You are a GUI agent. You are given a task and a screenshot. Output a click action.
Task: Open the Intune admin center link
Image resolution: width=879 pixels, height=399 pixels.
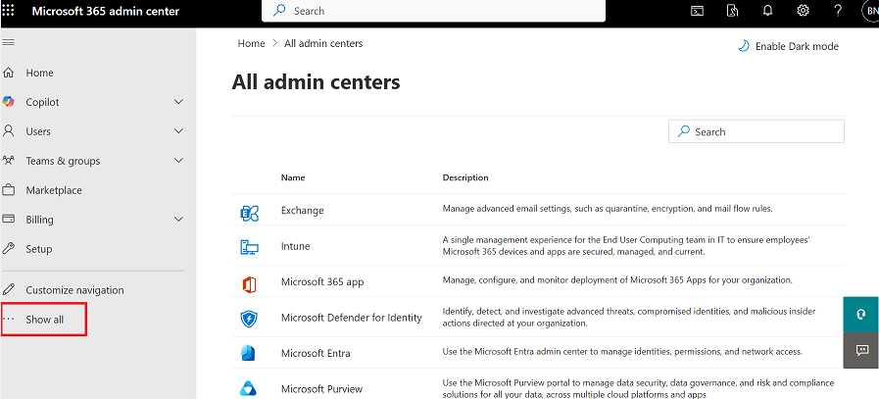[295, 246]
